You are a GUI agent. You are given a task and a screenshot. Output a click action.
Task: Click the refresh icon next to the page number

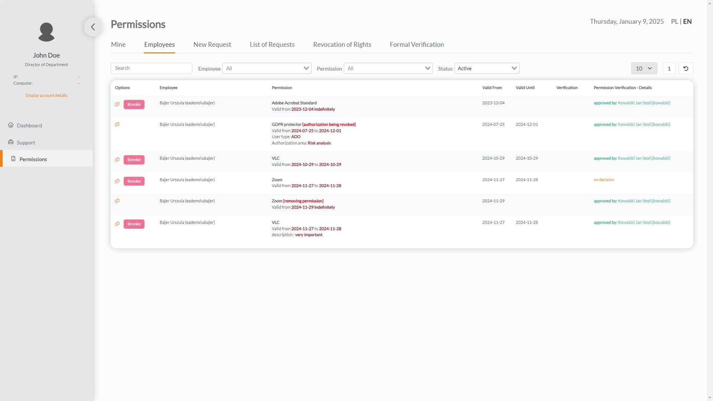click(x=686, y=68)
